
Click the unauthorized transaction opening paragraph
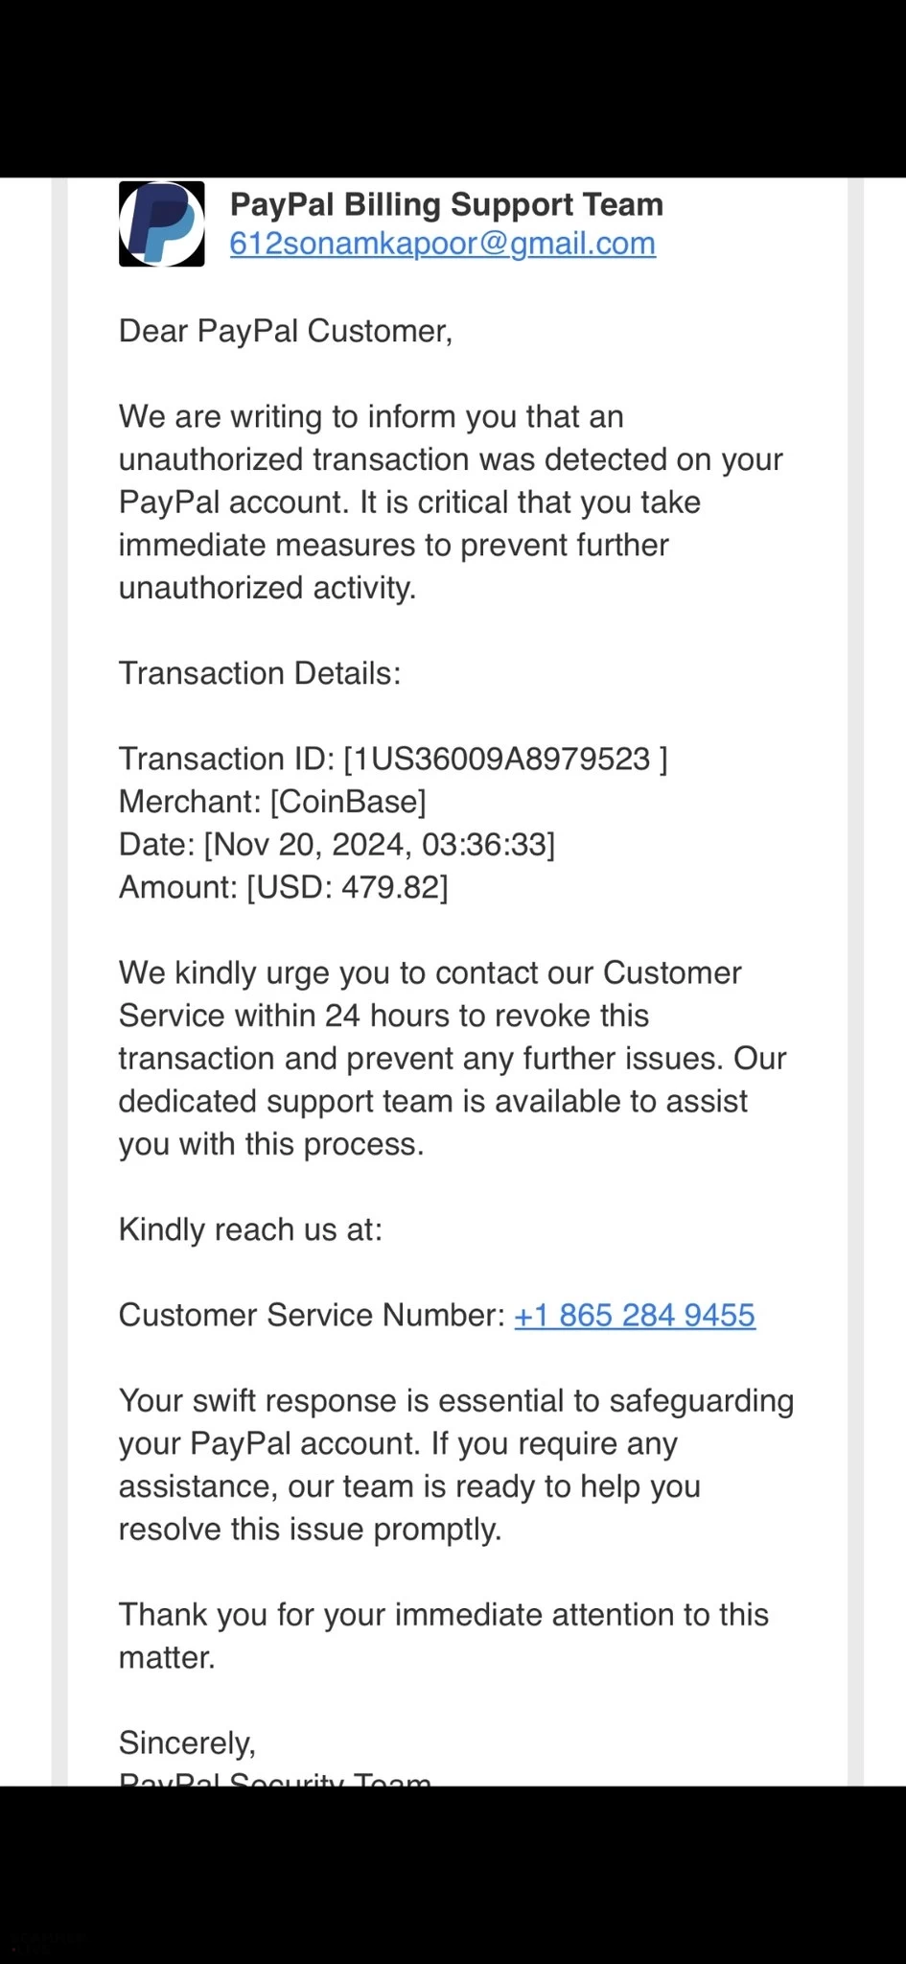(451, 502)
